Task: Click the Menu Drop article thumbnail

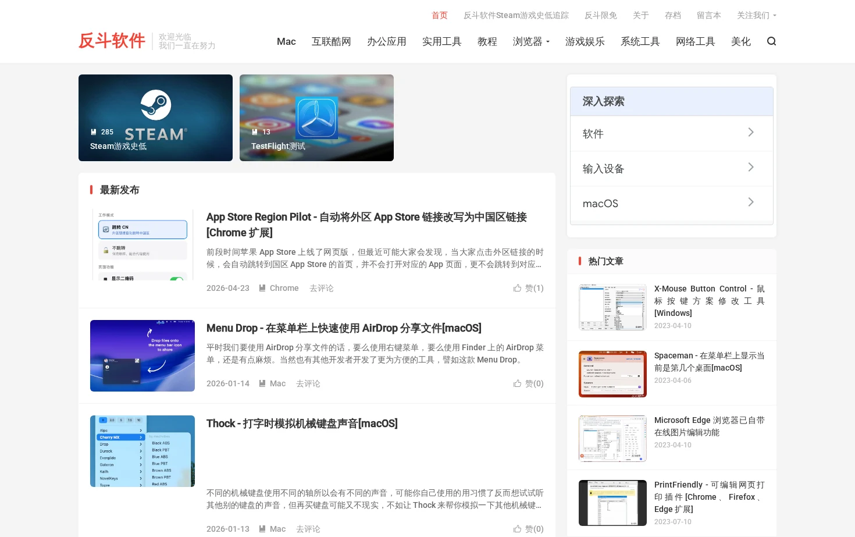Action: coord(142,355)
